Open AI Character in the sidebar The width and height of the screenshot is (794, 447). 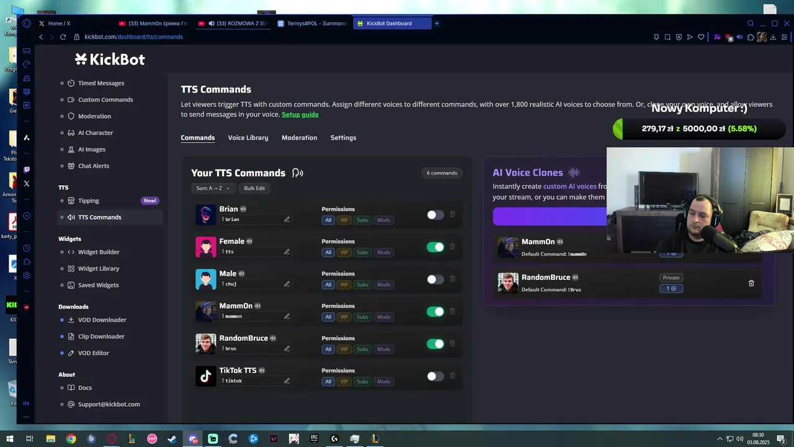[96, 133]
